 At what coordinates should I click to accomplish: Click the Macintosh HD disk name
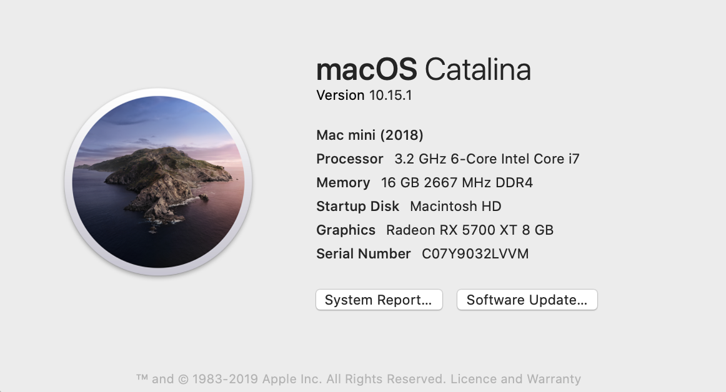[x=455, y=206]
